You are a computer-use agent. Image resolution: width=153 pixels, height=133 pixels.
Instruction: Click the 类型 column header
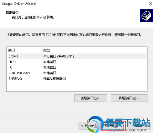click(x=94, y=50)
